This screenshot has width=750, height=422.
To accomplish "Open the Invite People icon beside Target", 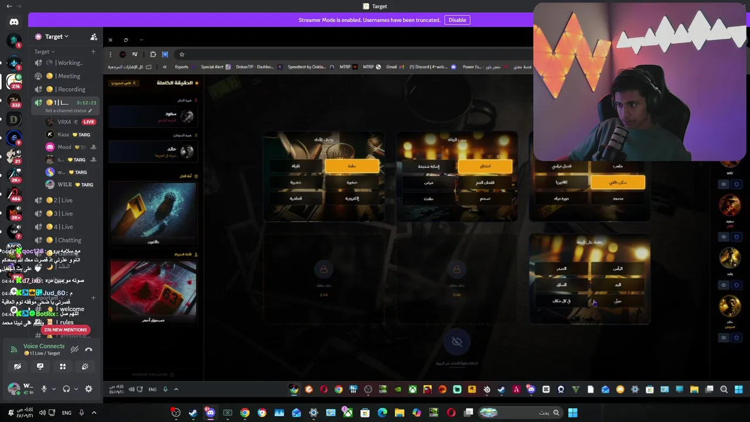I will click(x=94, y=36).
